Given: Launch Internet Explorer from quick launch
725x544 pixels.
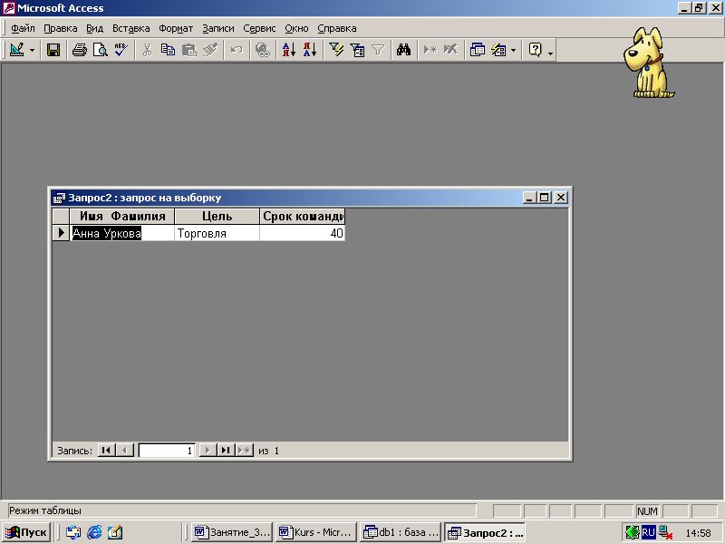Looking at the screenshot, I should pyautogui.click(x=94, y=532).
